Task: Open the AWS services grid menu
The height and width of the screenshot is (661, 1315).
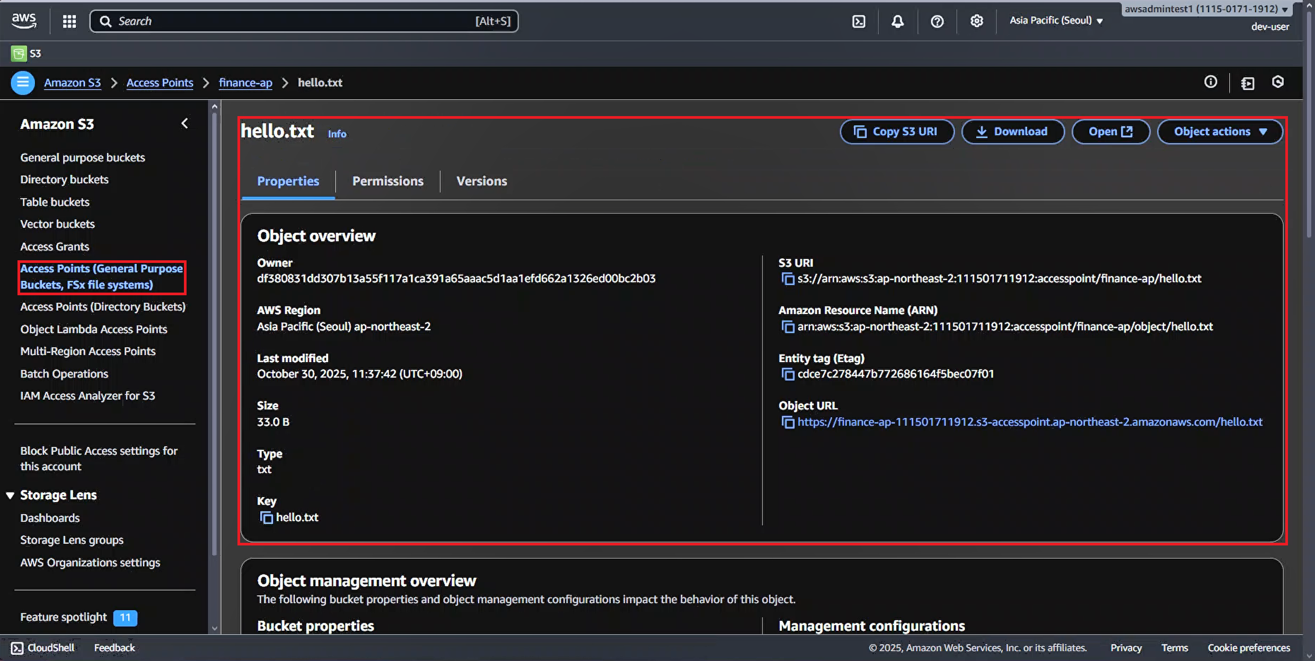Action: (69, 21)
